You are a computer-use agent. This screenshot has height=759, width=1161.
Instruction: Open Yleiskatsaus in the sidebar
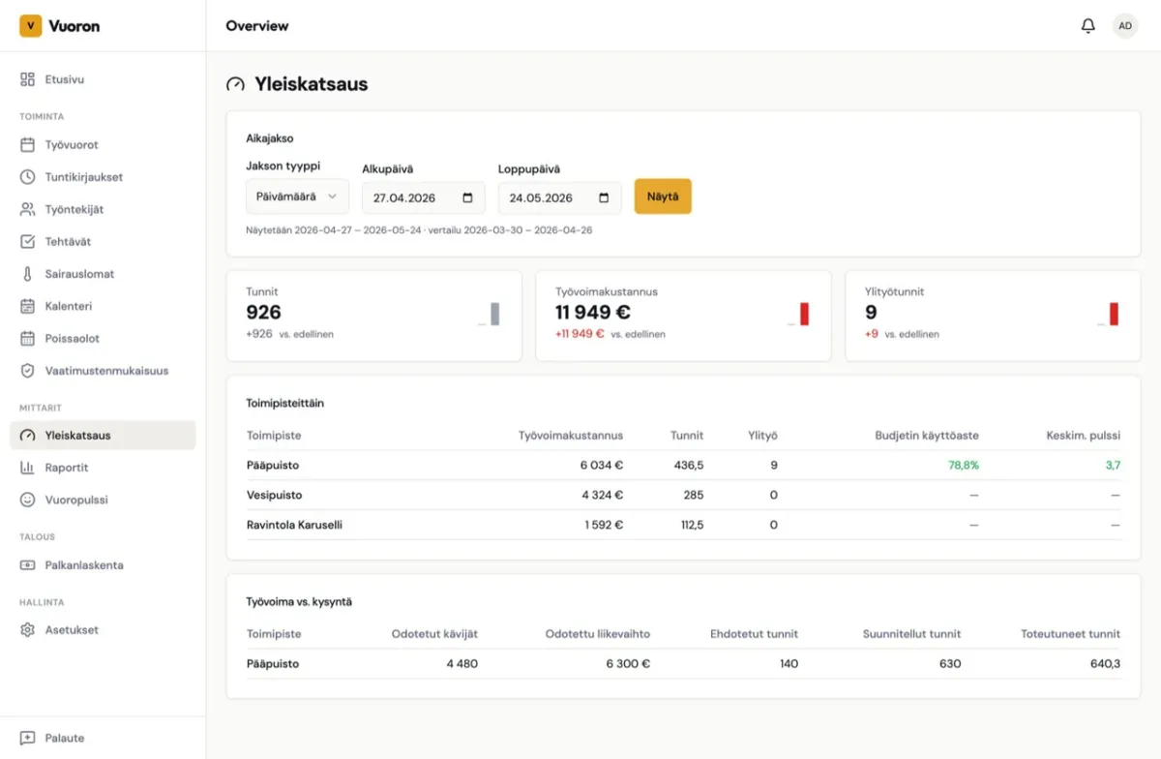tap(103, 436)
